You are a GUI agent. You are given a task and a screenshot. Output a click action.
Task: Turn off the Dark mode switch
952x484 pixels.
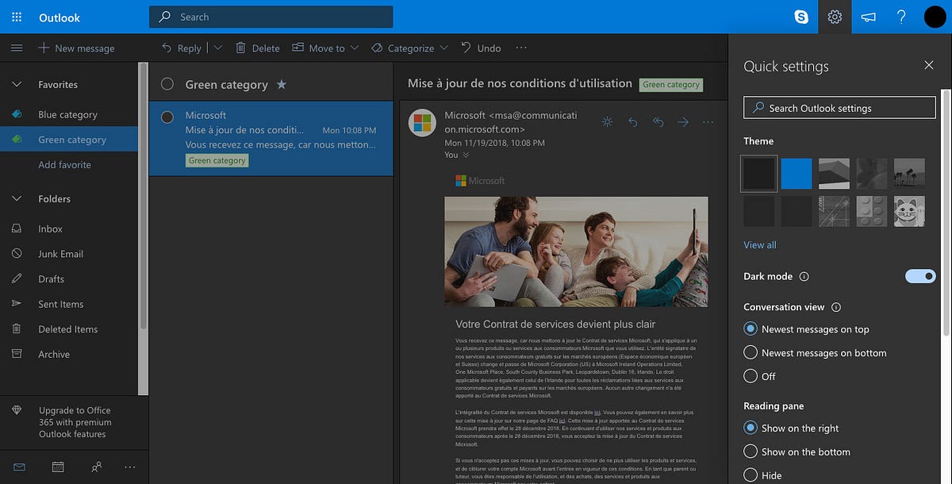[x=920, y=276]
